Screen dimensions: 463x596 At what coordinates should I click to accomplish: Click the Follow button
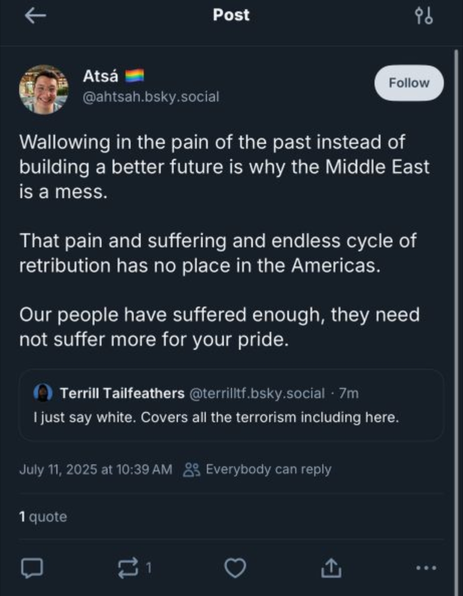(409, 83)
